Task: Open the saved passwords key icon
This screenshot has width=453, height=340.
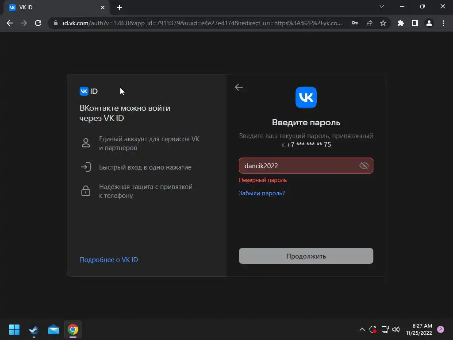Action: [355, 23]
